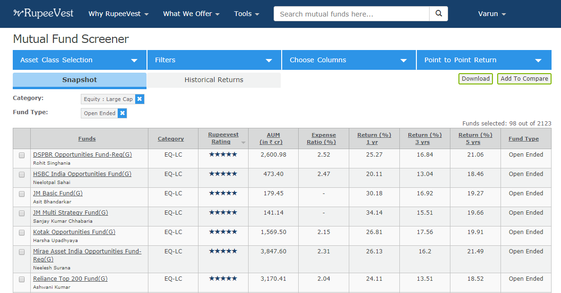Image resolution: width=561 pixels, height=293 pixels.
Task: Open the Why RupeeVest menu
Action: tap(119, 14)
